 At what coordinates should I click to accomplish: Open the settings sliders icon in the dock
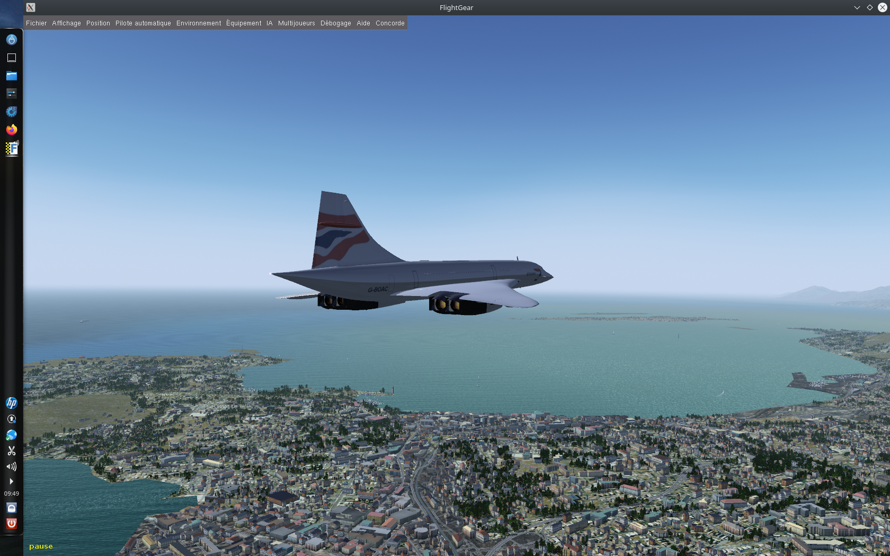pos(12,94)
